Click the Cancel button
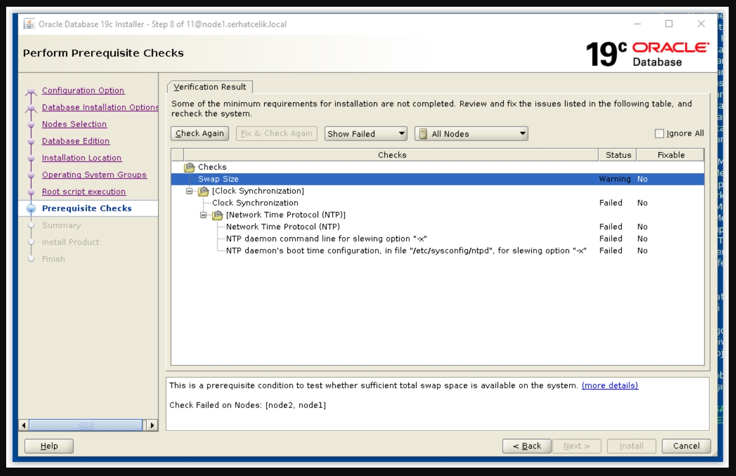This screenshot has height=476, width=736. tap(687, 446)
